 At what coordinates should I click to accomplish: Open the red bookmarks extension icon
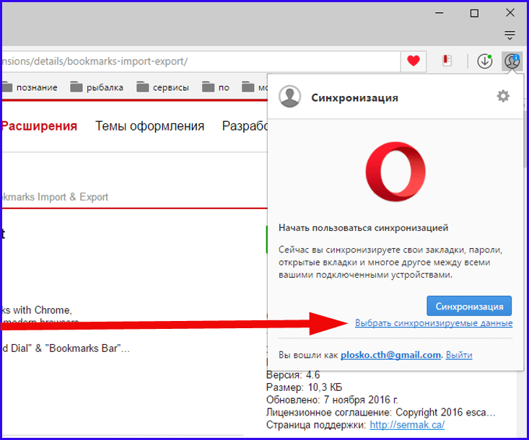click(x=447, y=61)
